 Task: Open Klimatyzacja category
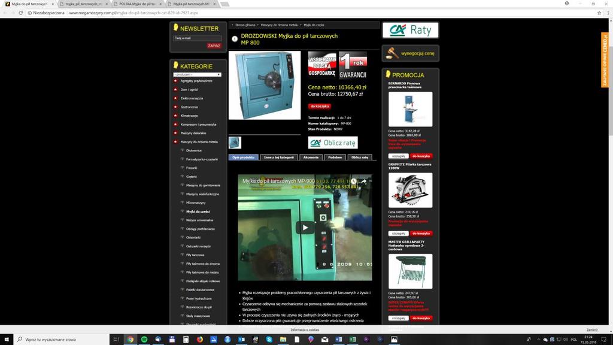(189, 116)
